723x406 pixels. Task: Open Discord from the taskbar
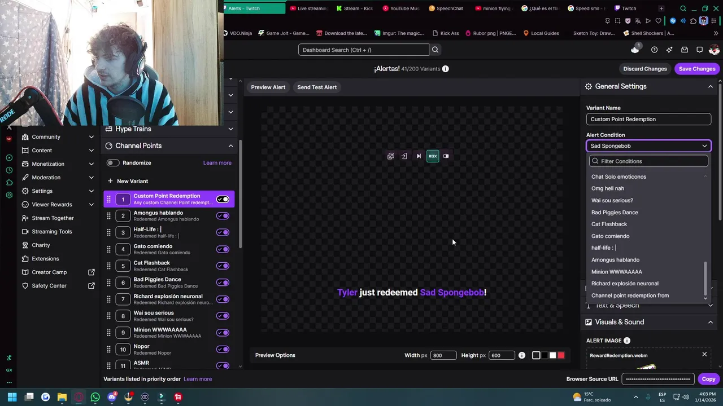pos(112,397)
